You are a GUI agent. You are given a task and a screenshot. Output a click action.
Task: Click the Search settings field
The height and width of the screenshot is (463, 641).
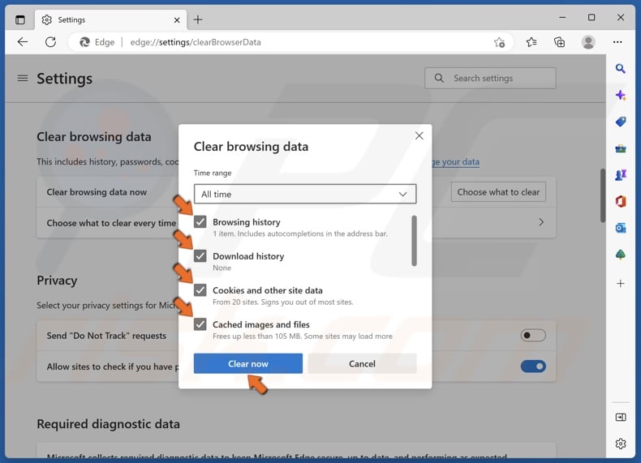pos(490,78)
